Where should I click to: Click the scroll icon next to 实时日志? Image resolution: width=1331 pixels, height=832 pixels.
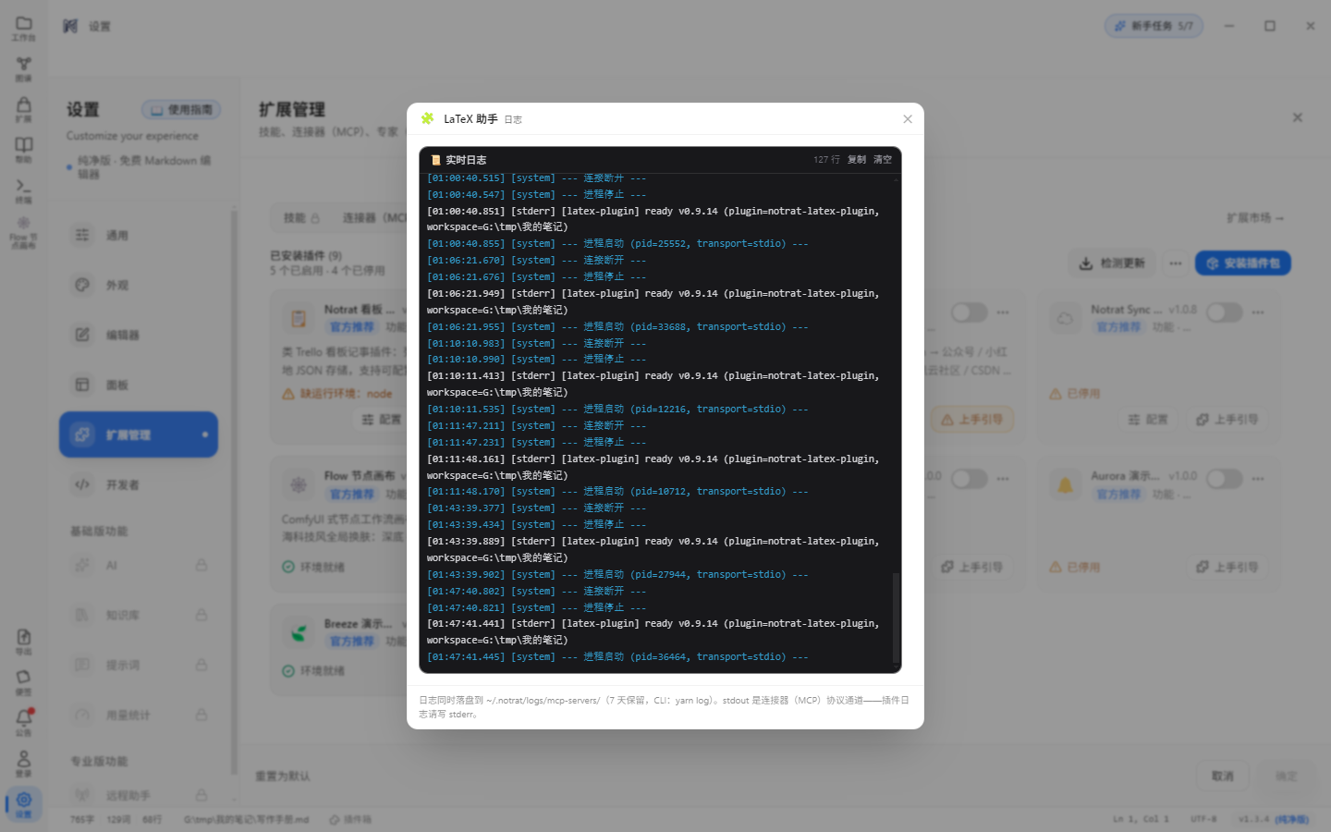tap(435, 160)
